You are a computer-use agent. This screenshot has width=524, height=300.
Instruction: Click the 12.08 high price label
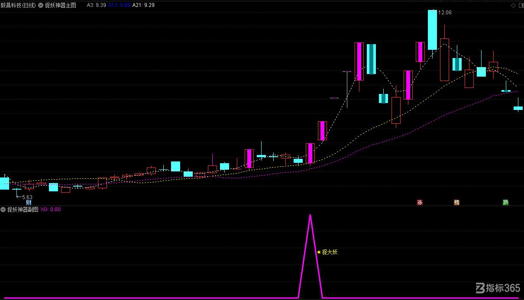point(445,13)
